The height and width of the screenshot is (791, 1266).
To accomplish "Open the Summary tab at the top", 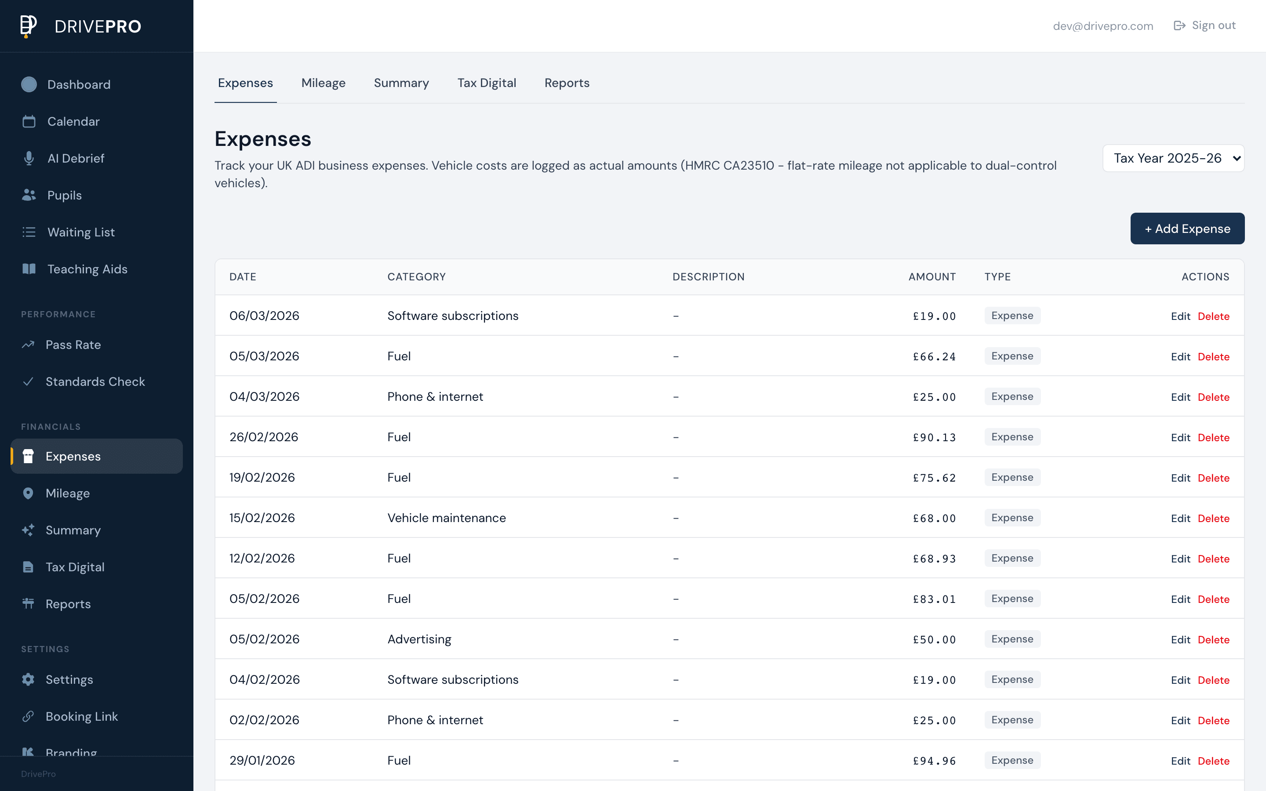I will coord(401,83).
